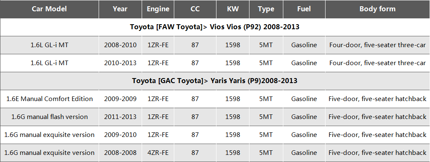Viewport: 430px width, 162px height.
Task: Click the 2008-2008 year cell
Action: (x=120, y=153)
